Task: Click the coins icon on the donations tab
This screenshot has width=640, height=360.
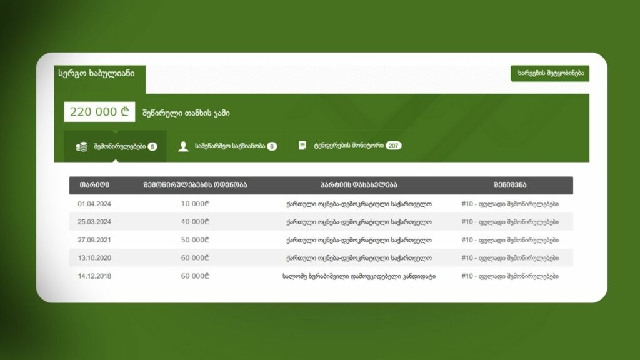Action: pyautogui.click(x=81, y=146)
